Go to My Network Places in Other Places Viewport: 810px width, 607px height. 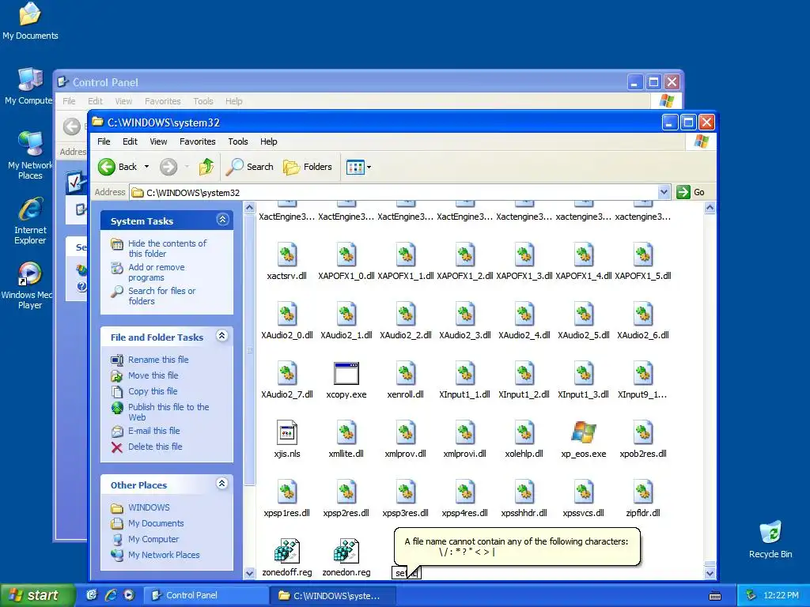(164, 555)
